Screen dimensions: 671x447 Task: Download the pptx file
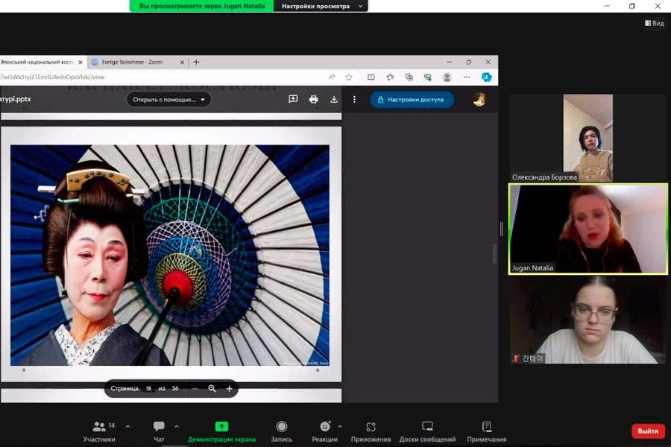click(x=334, y=99)
